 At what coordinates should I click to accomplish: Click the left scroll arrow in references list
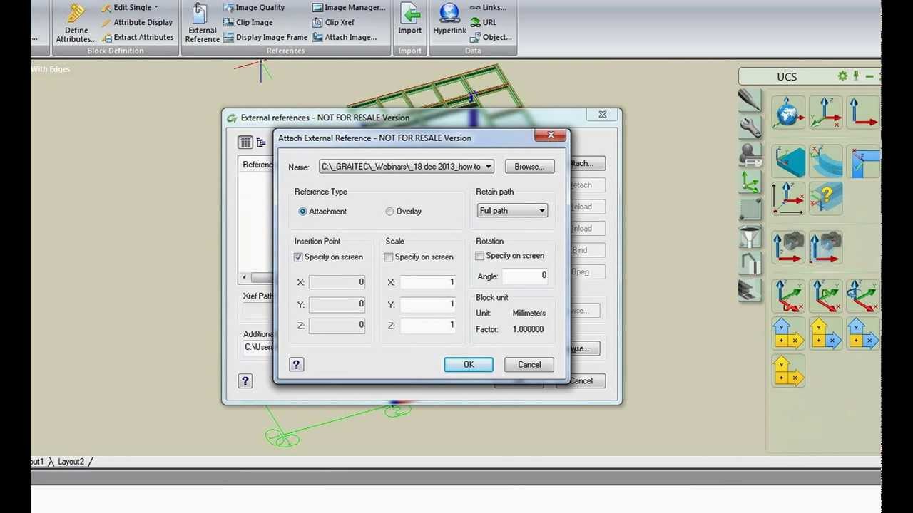pos(245,277)
